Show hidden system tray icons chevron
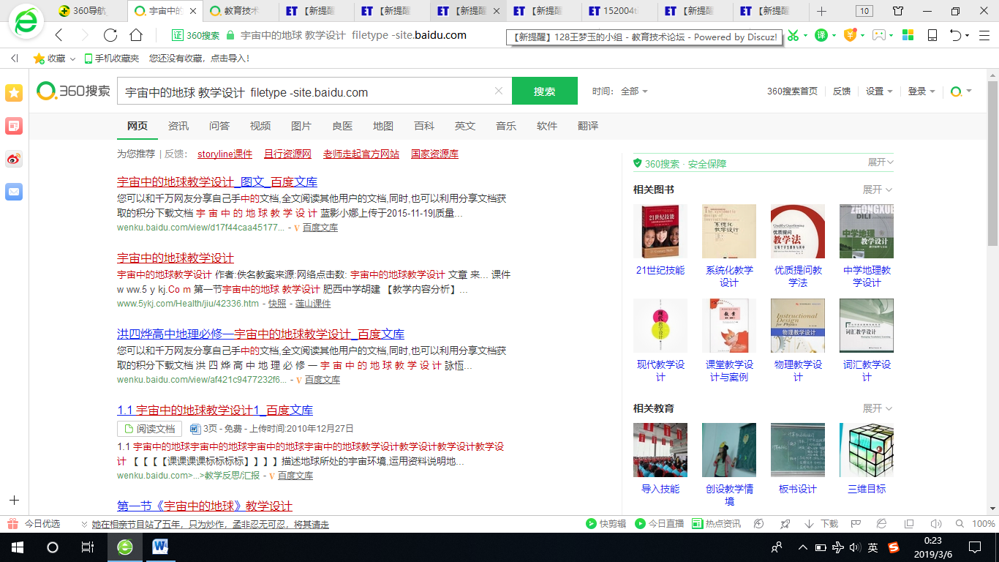 click(802, 547)
